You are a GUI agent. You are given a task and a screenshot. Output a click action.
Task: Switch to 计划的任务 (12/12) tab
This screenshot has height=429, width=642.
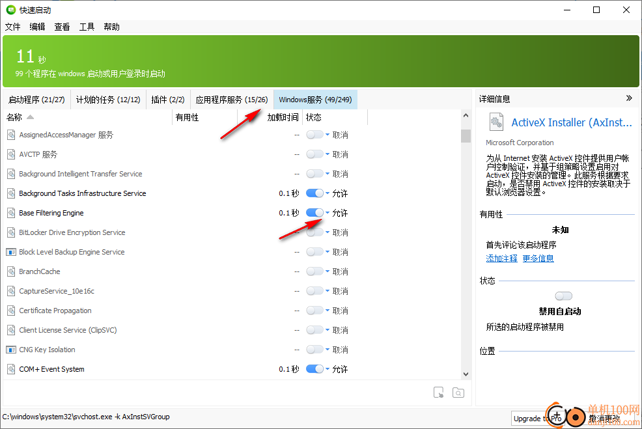[x=108, y=100]
